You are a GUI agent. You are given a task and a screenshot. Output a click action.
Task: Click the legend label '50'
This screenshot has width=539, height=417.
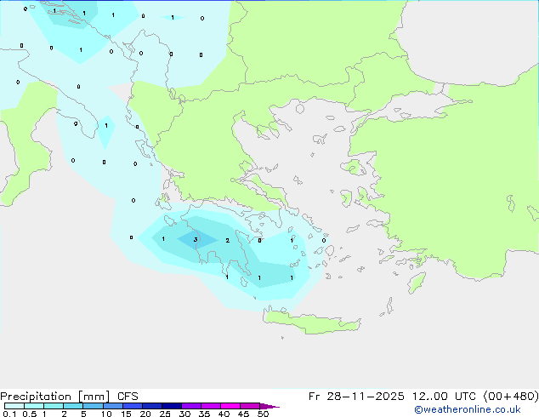coord(263,414)
